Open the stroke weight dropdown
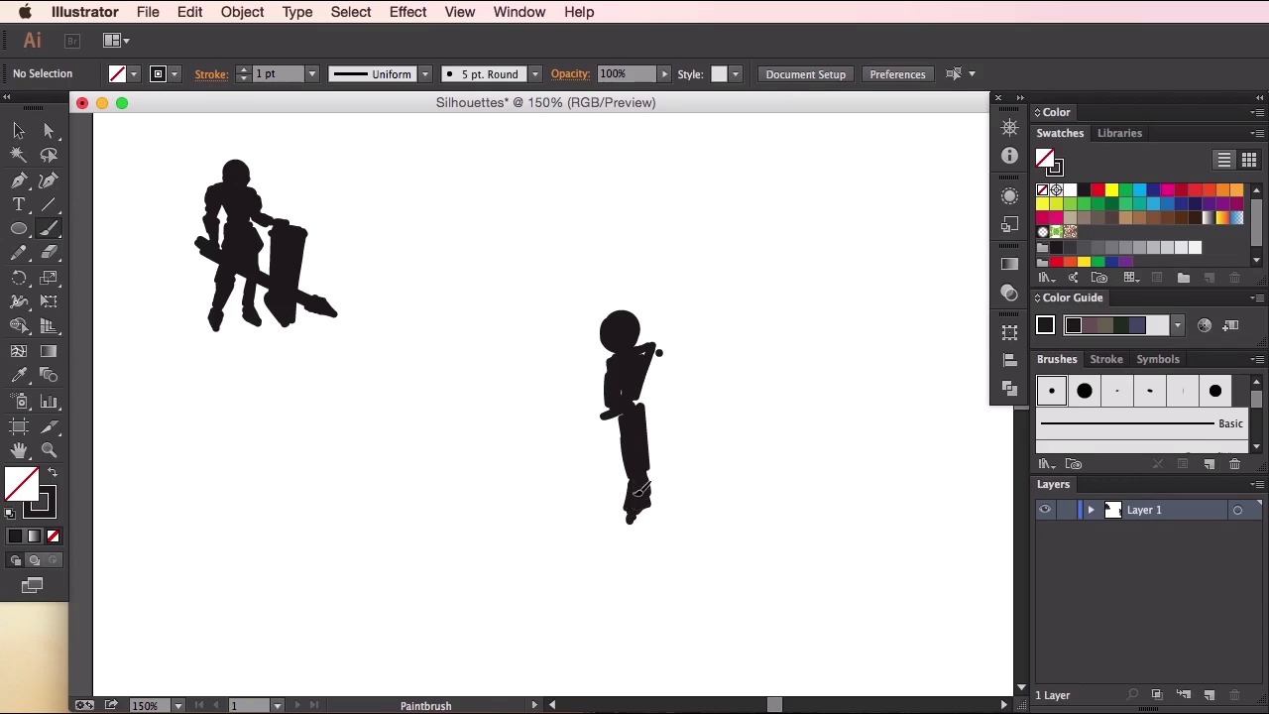This screenshot has width=1269, height=714. coord(311,74)
